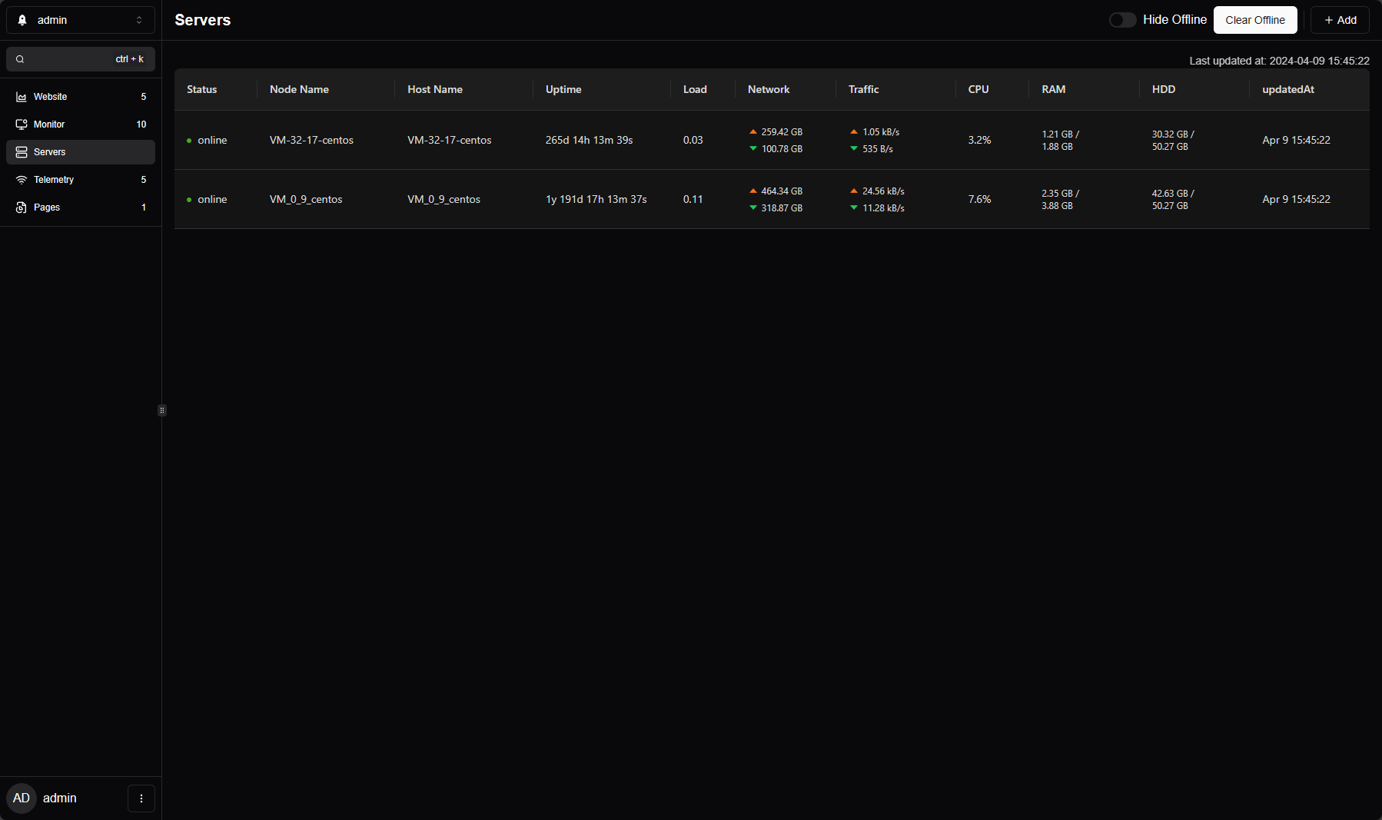Select the VM-32-17-centos server row
This screenshot has width=1382, height=820.
point(772,140)
